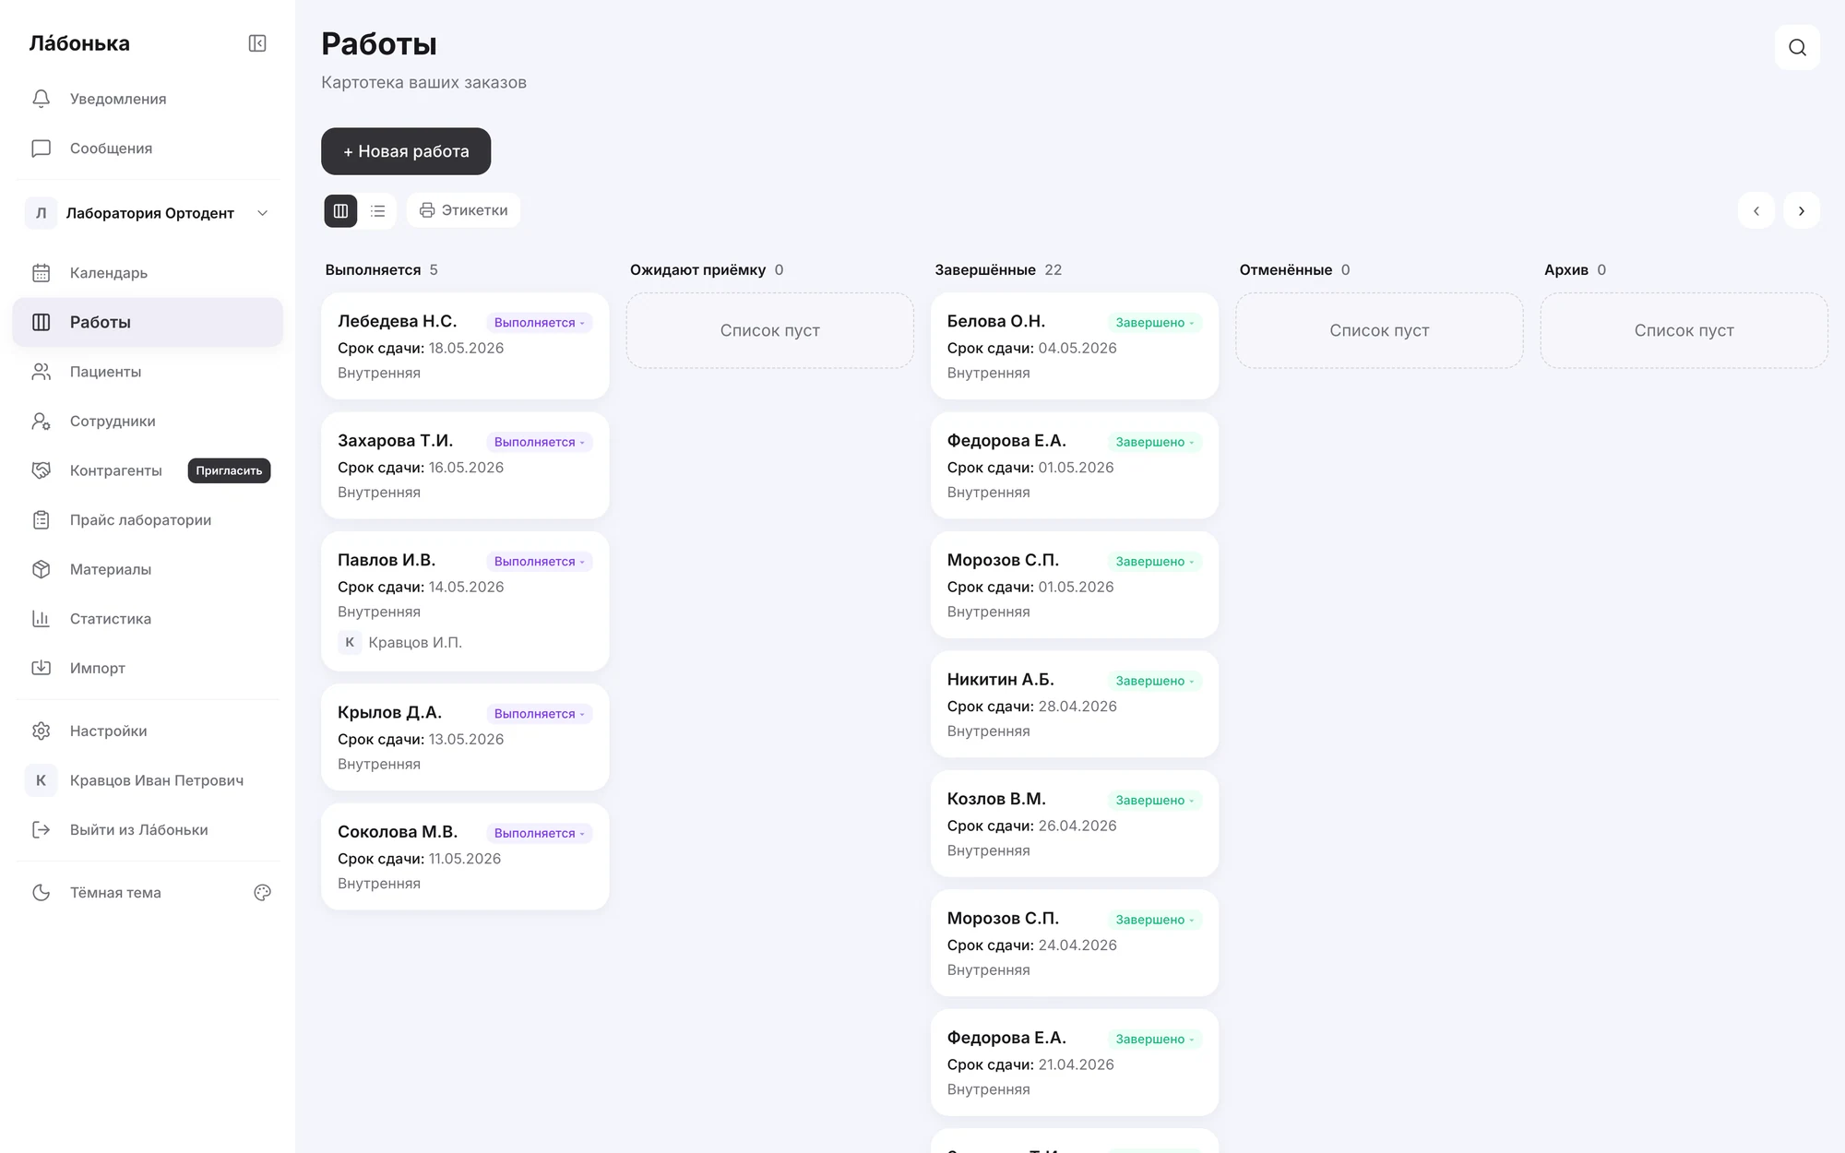Go to Пациенты section
This screenshot has width=1845, height=1153.
click(x=148, y=372)
